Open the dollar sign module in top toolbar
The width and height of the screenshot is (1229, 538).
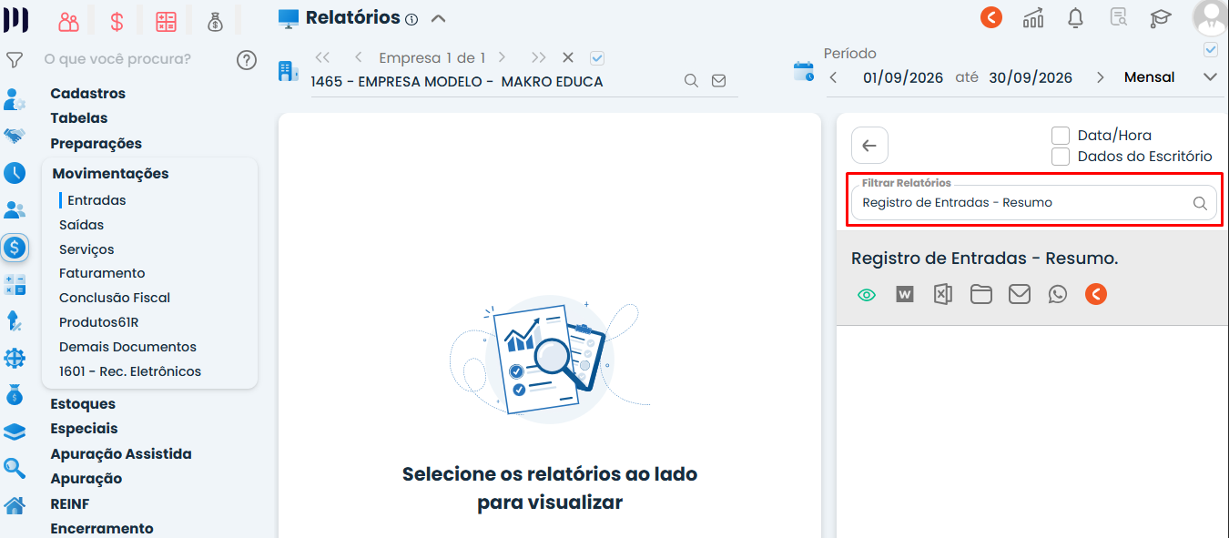[117, 21]
